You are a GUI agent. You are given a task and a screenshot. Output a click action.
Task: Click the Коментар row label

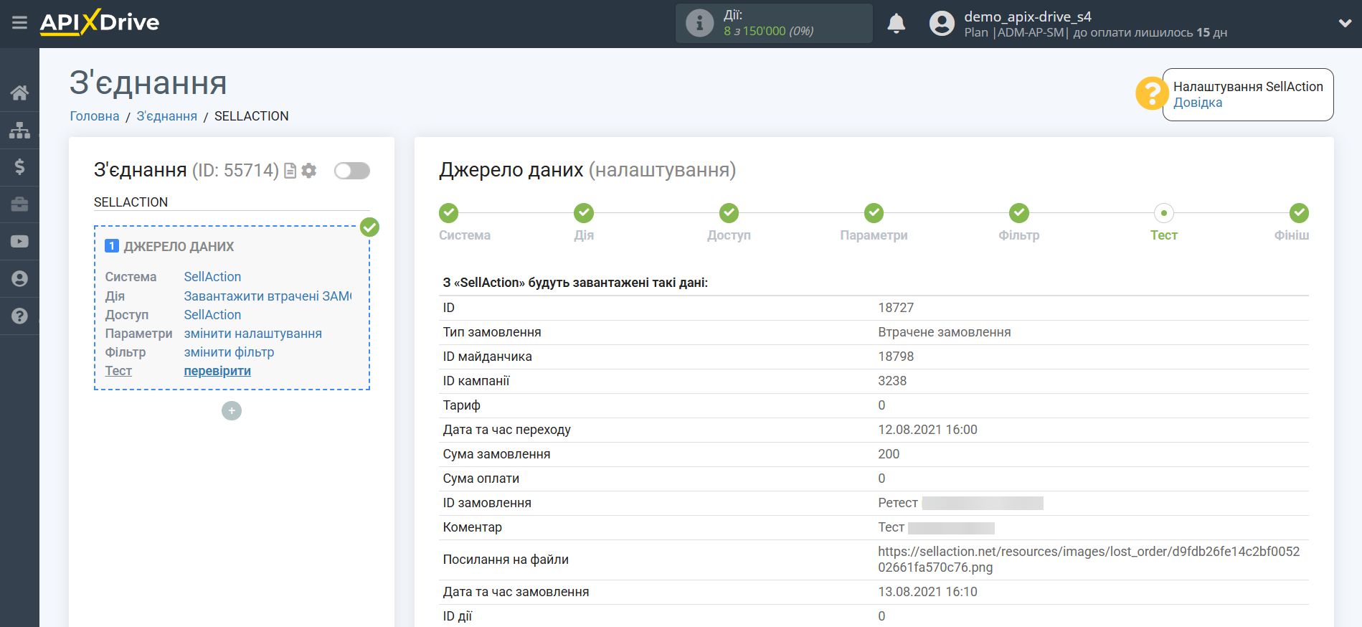[x=472, y=527]
